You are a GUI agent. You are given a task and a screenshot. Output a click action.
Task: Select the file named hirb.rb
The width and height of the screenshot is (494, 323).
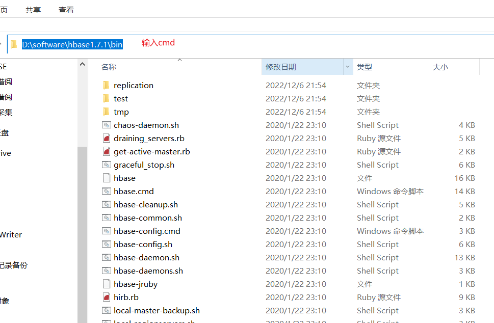click(126, 297)
